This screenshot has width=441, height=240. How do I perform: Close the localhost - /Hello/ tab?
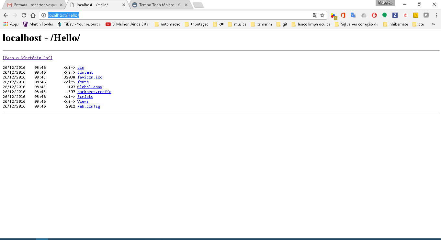(x=124, y=5)
